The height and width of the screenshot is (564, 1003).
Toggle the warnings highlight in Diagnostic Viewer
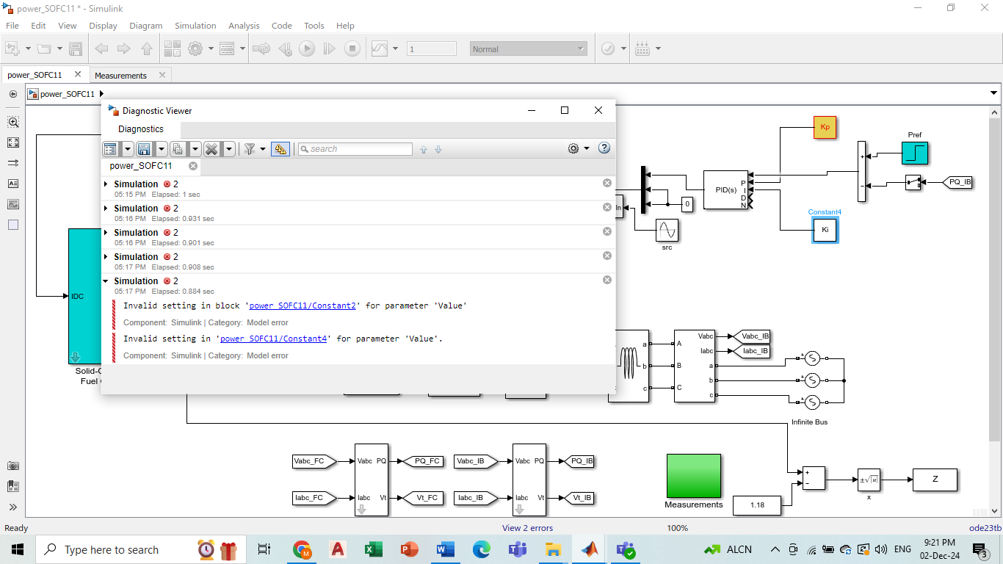279,148
